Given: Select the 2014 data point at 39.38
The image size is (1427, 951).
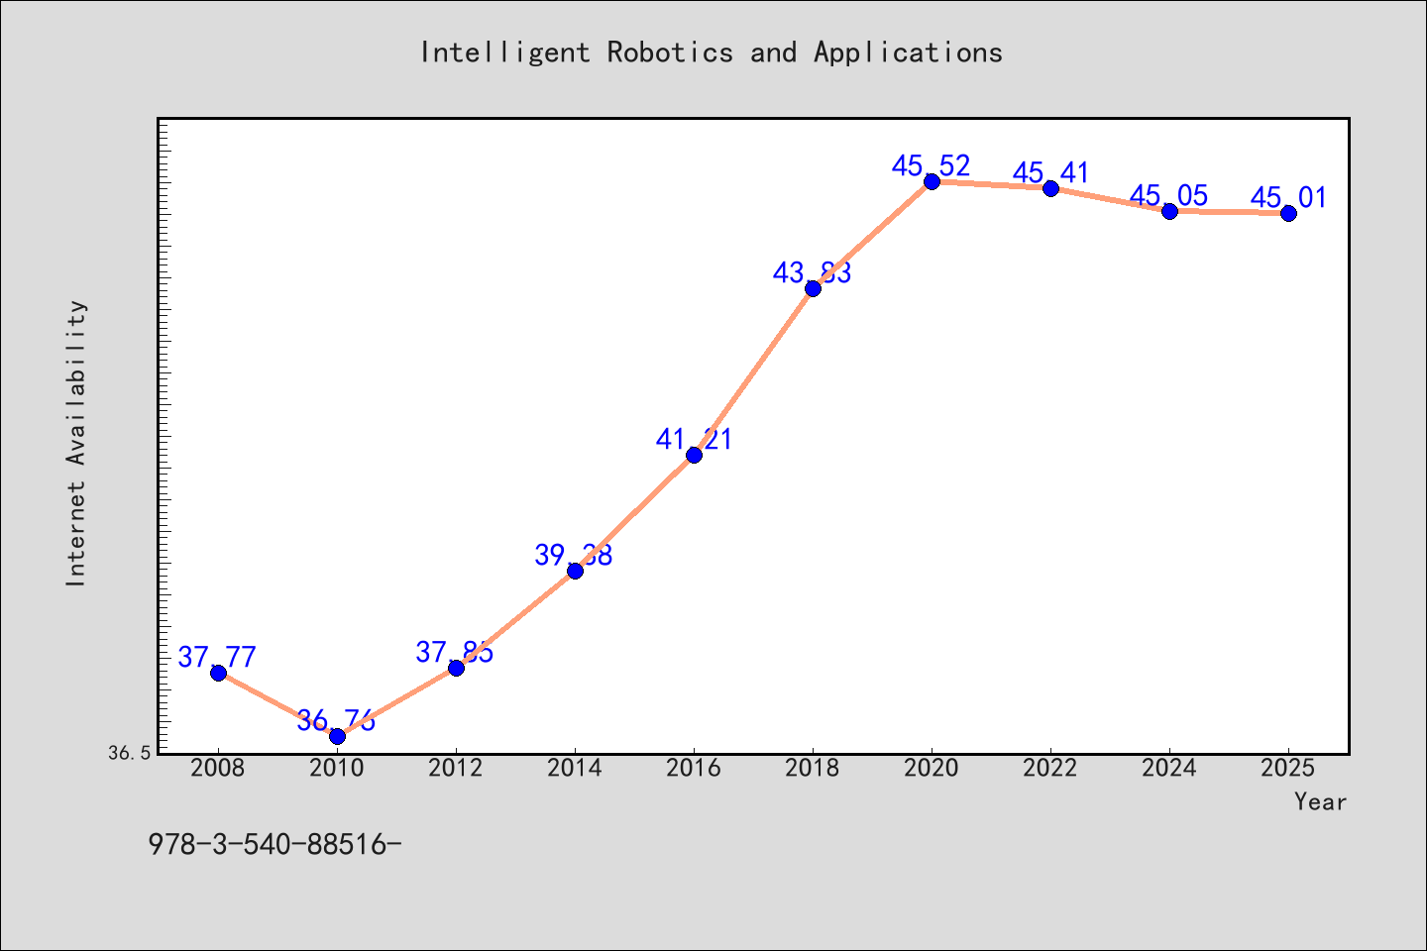Looking at the screenshot, I should (x=575, y=571).
